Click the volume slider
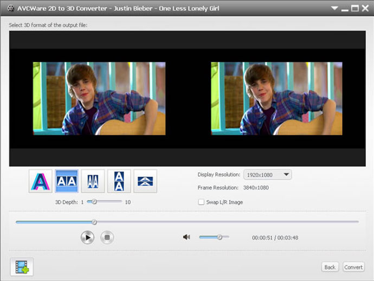This screenshot has height=281, width=374. (x=214, y=237)
